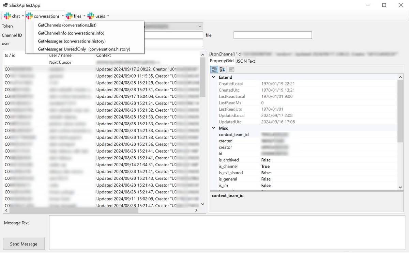Image resolution: width=409 pixels, height=253 pixels.
Task: Select row 'Updated 2024/09/11 15:02:09'
Action: (102, 199)
